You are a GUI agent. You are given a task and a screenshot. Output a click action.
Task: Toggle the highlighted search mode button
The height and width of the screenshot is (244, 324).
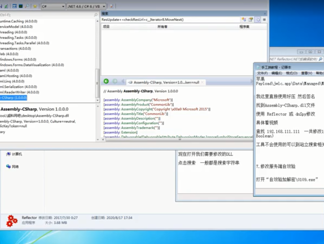[258, 20]
